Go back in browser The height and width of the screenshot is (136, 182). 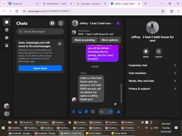click(x=4, y=11)
